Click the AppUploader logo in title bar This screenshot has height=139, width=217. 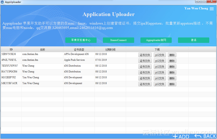click(2, 2)
